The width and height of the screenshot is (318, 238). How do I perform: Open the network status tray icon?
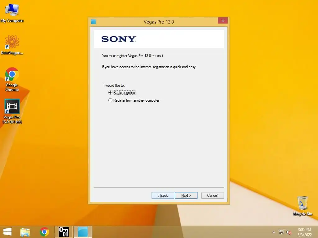pos(281,232)
